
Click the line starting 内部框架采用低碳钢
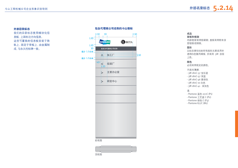coord(207,40)
